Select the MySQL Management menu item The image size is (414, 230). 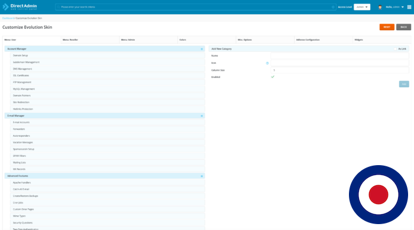(x=108, y=89)
